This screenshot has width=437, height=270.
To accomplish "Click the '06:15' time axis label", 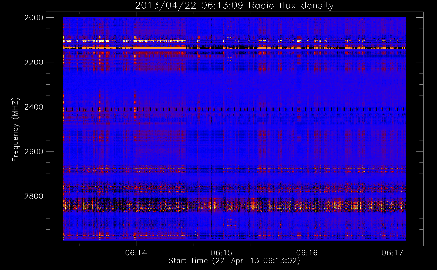I will (221, 253).
